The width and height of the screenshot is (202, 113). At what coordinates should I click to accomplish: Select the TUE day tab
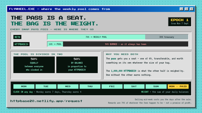click(46, 86)
